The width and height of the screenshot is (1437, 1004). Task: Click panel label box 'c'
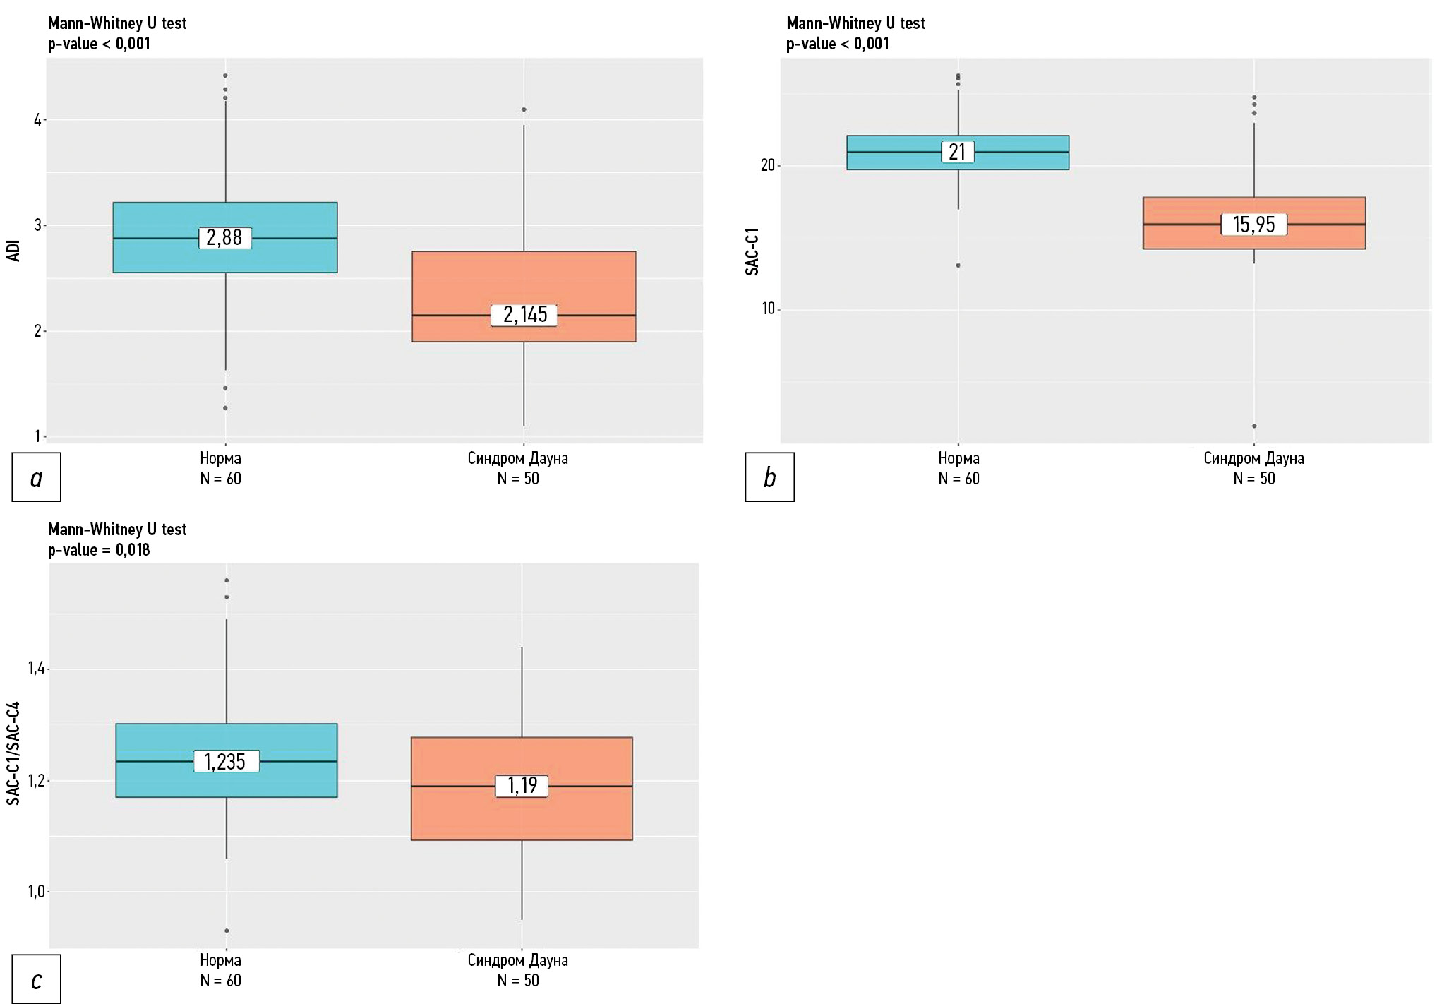(x=37, y=979)
